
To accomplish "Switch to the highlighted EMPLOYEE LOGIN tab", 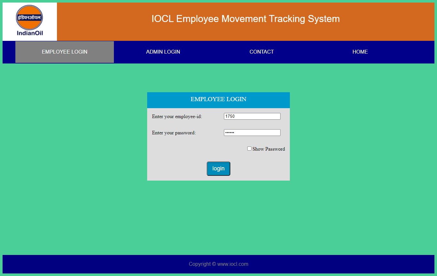I will coord(64,52).
